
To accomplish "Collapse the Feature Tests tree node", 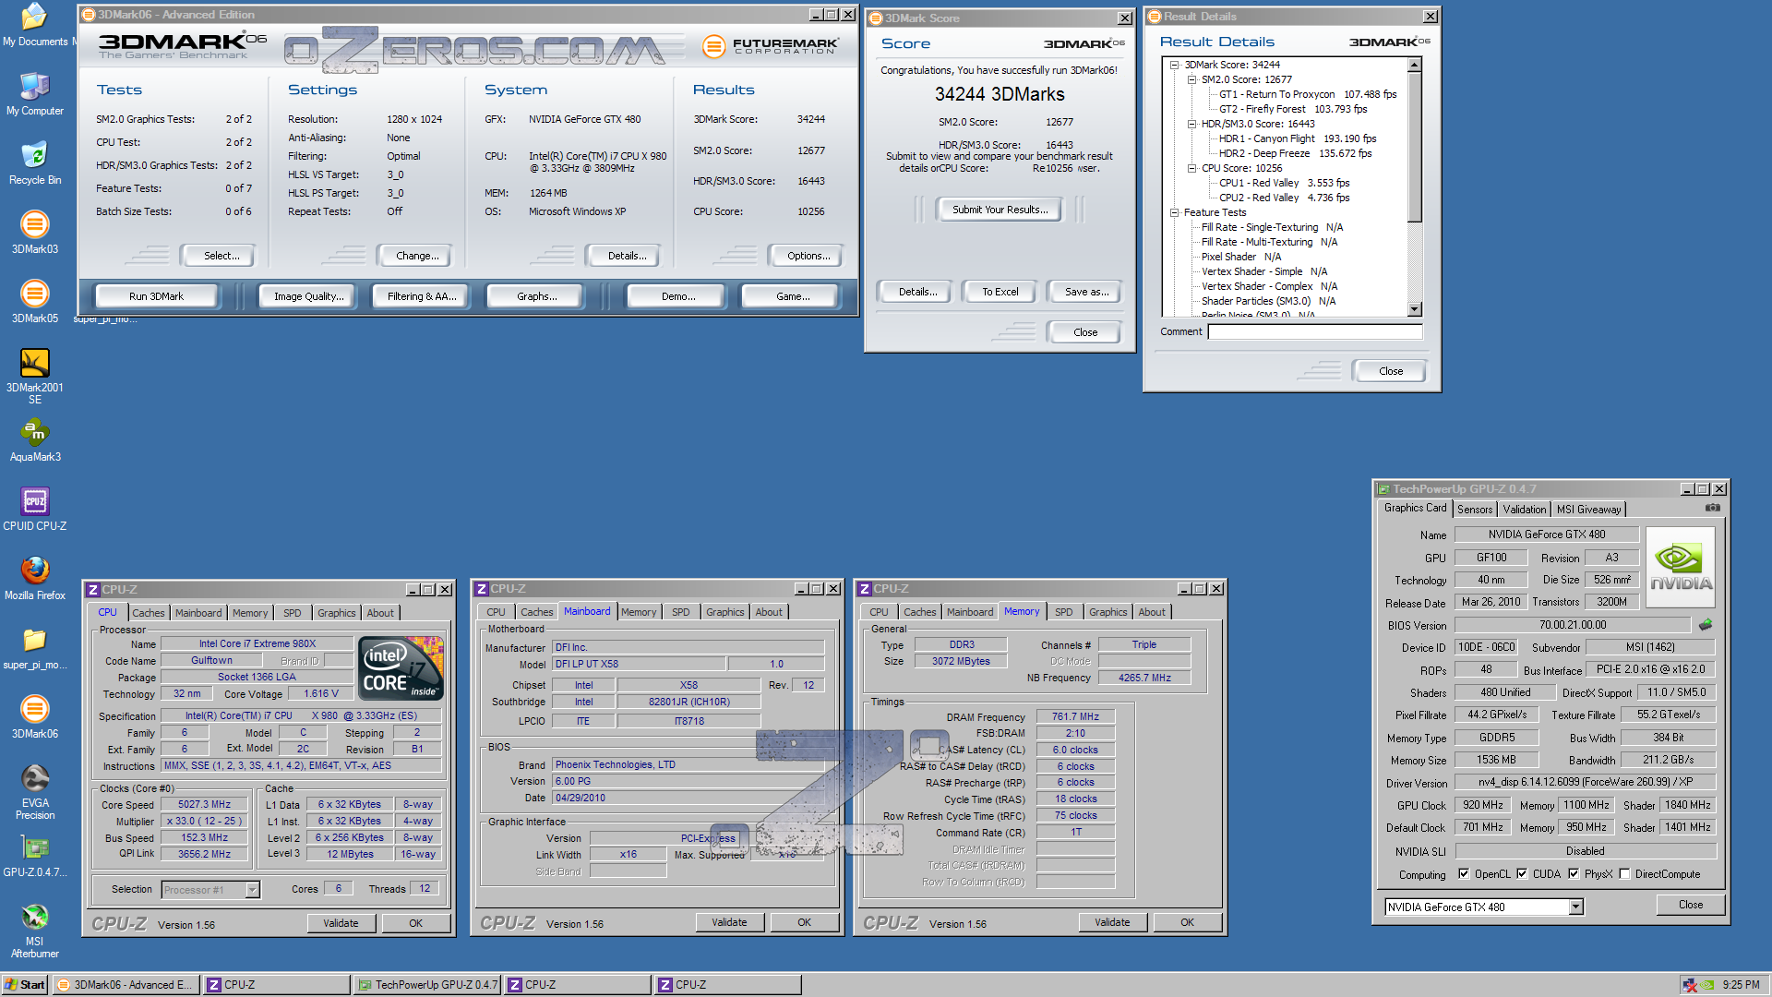I will 1174,212.
